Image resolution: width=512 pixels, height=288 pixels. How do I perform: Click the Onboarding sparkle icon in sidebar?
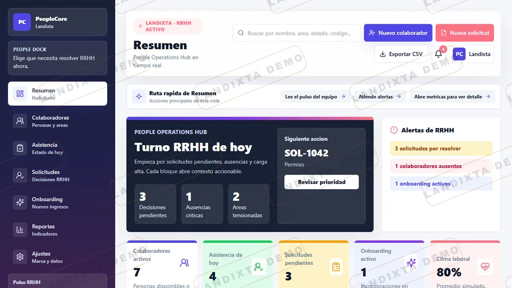pos(20,203)
